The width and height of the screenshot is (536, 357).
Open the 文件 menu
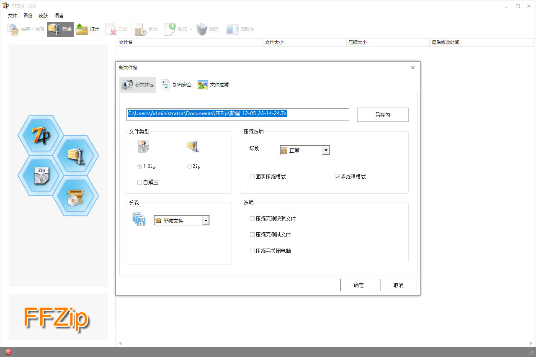click(x=13, y=15)
